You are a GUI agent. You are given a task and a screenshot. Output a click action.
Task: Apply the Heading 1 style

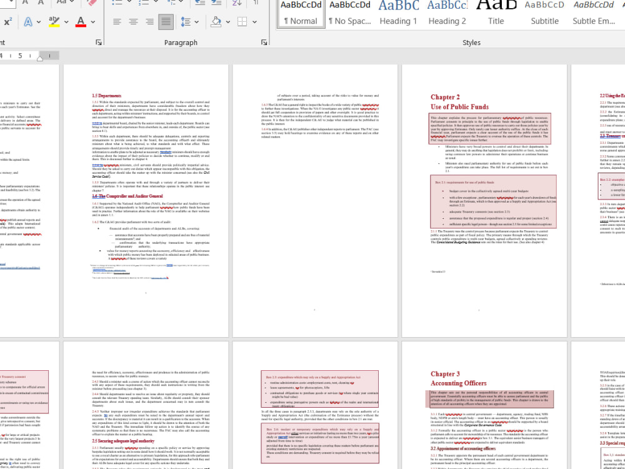[398, 14]
